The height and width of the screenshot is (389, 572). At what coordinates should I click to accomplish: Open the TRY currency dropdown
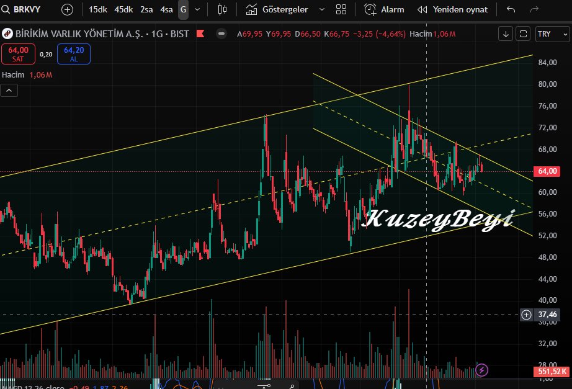552,34
